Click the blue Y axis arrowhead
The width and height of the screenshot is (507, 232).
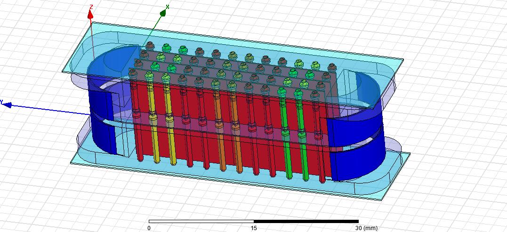[x=7, y=104]
